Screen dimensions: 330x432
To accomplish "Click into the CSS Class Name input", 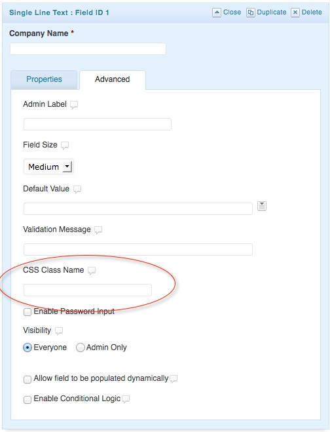I will (x=88, y=290).
